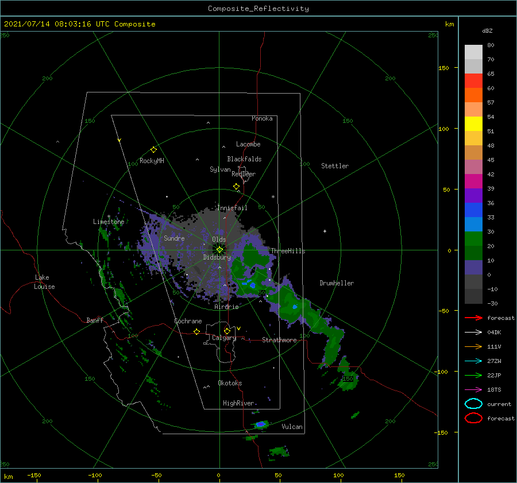Image resolution: width=517 pixels, height=483 pixels.
Task: Click the Stettler label
Action: coord(335,166)
